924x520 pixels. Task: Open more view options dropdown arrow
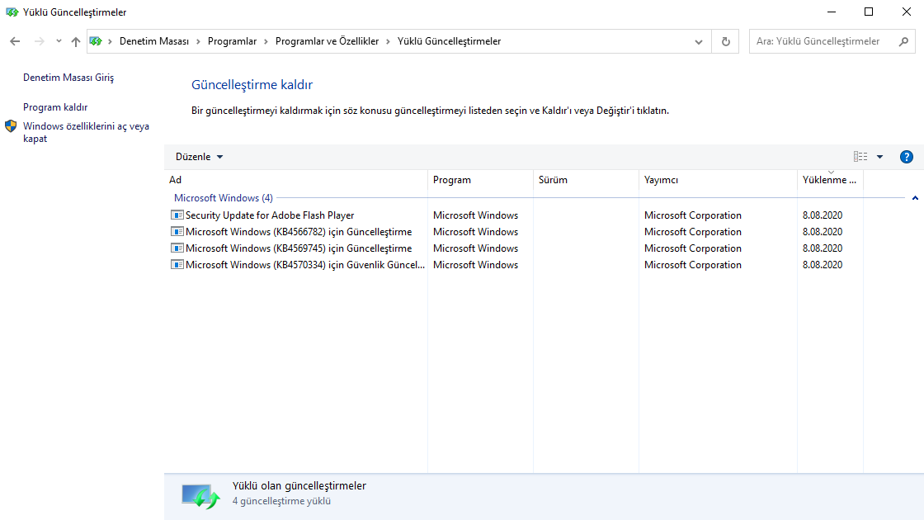[x=879, y=157]
